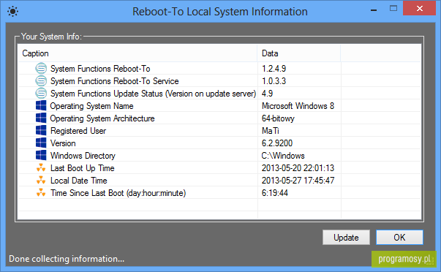Click Windows logo next to Windows Directory
This screenshot has height=272, width=441.
click(41, 155)
